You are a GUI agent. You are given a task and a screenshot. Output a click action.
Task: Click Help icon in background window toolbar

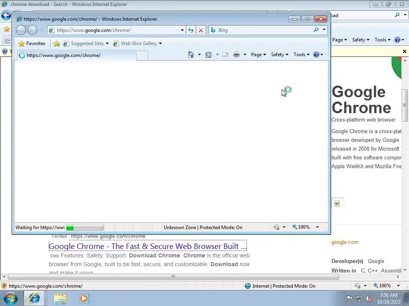click(397, 40)
